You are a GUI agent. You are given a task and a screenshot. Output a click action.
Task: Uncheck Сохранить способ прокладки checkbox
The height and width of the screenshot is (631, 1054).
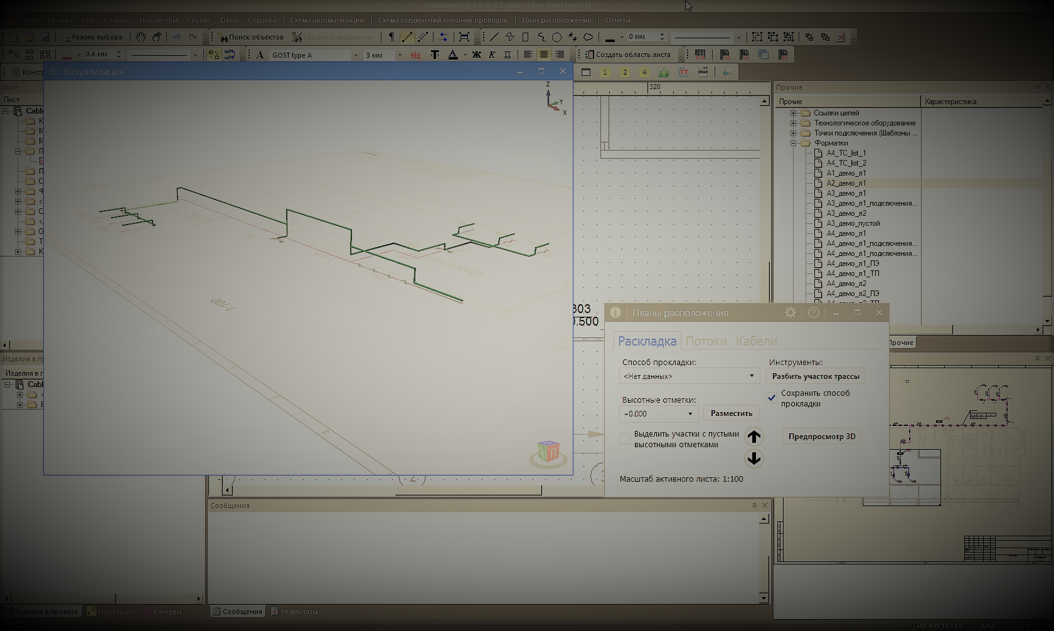772,398
